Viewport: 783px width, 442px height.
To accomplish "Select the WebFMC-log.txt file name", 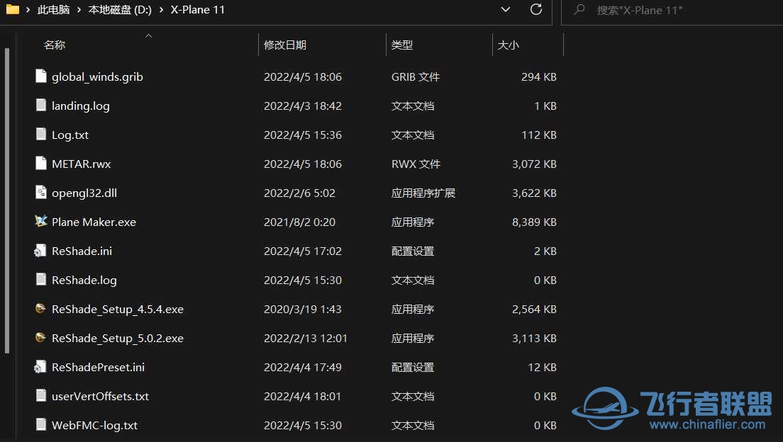I will [x=95, y=425].
